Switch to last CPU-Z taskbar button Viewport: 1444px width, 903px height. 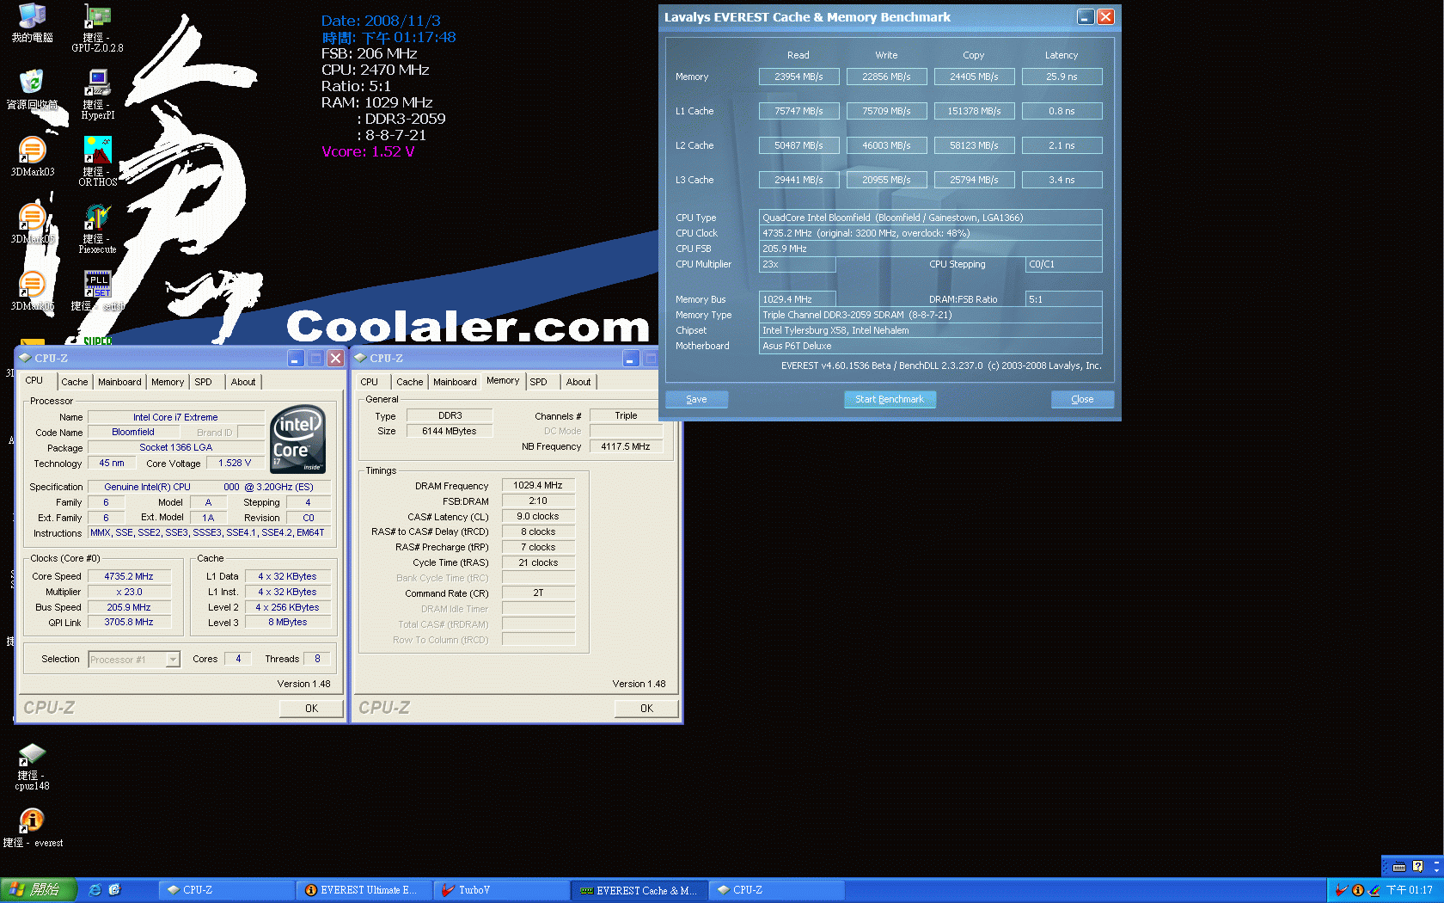pos(777,890)
